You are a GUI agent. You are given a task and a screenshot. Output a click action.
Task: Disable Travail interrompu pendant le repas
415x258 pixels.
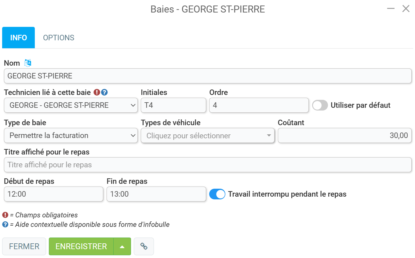point(217,194)
